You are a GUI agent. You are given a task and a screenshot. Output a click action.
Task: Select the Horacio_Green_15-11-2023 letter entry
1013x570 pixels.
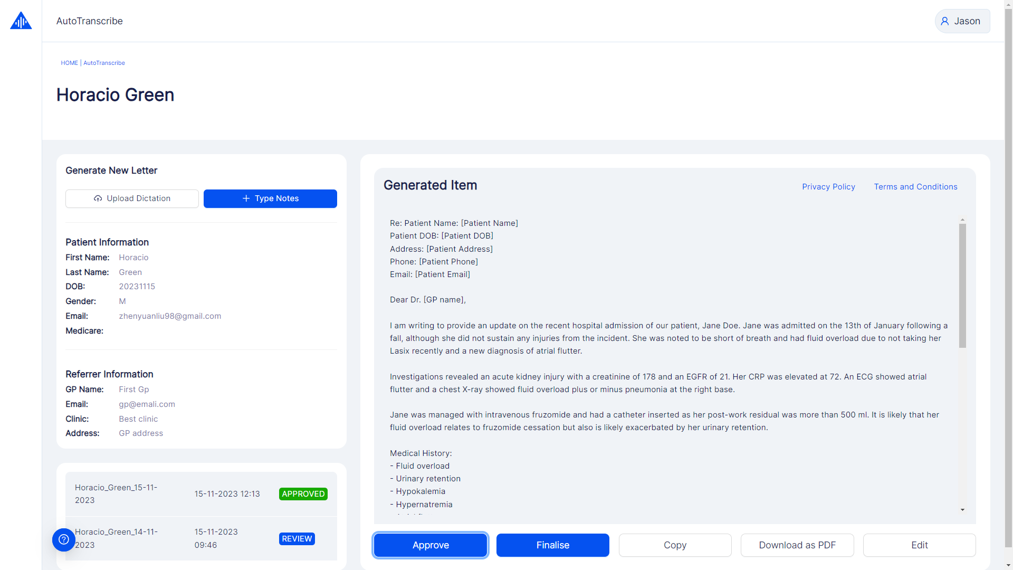(x=116, y=494)
